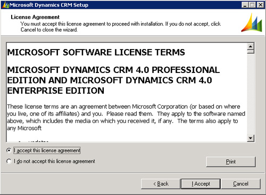Confirm with the I Accept button

point(201,184)
